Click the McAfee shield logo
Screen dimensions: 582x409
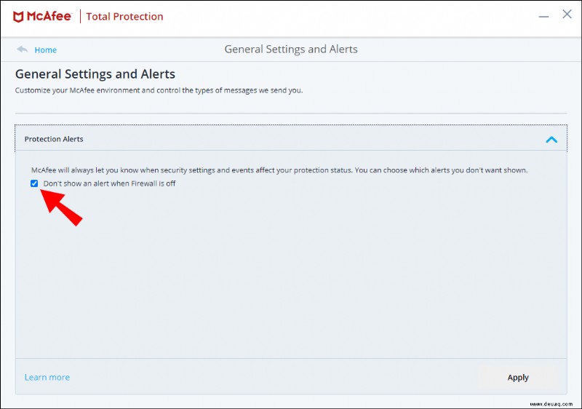[x=18, y=17]
